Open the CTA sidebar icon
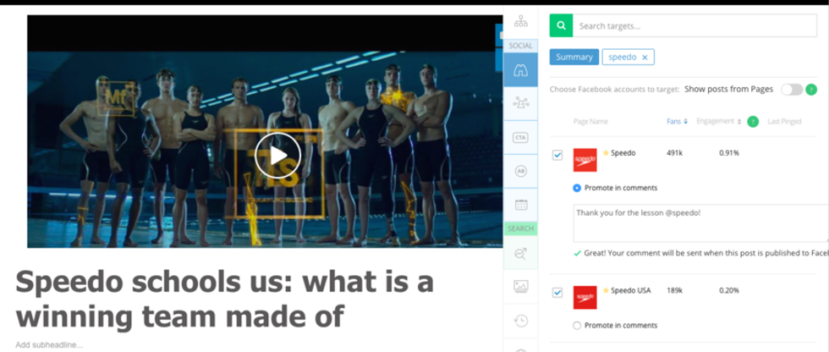The width and height of the screenshot is (829, 352). (x=521, y=137)
